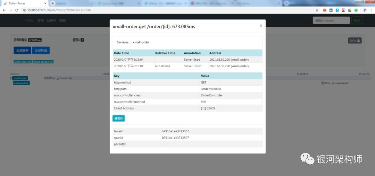
Task: Close the Zipkin - Traces tab
Action: 45,3
